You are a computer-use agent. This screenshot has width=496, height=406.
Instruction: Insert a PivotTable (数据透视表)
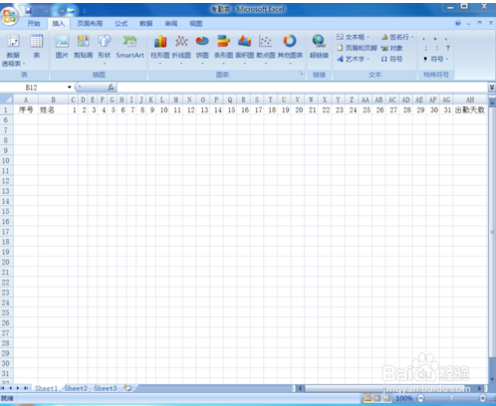click(x=13, y=50)
